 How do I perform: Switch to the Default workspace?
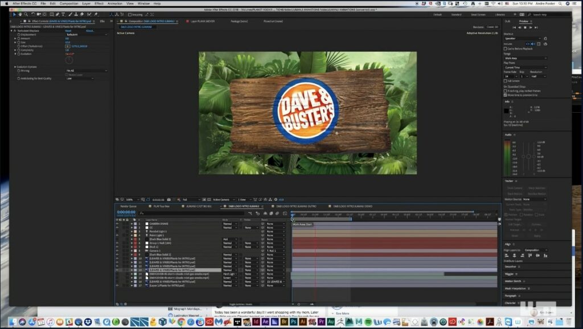[x=438, y=14]
